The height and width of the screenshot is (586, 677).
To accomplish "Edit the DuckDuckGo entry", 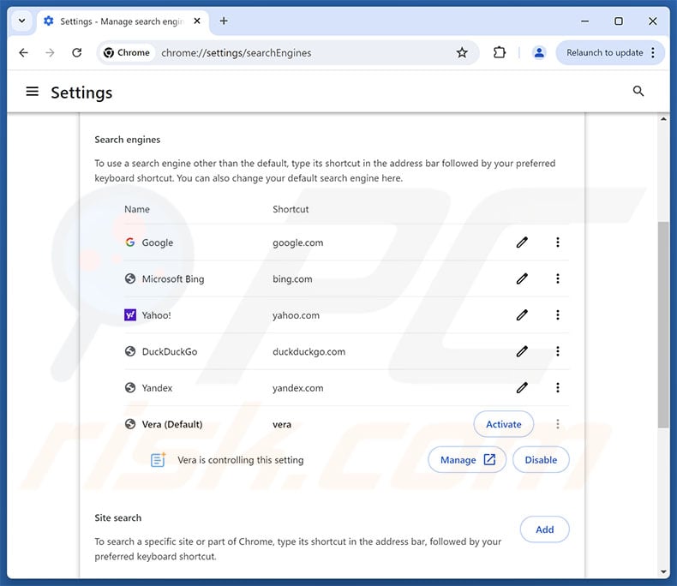I will click(x=522, y=351).
